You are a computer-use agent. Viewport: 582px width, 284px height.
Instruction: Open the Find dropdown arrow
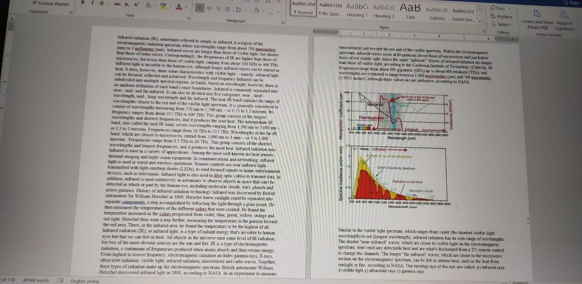(510, 9)
